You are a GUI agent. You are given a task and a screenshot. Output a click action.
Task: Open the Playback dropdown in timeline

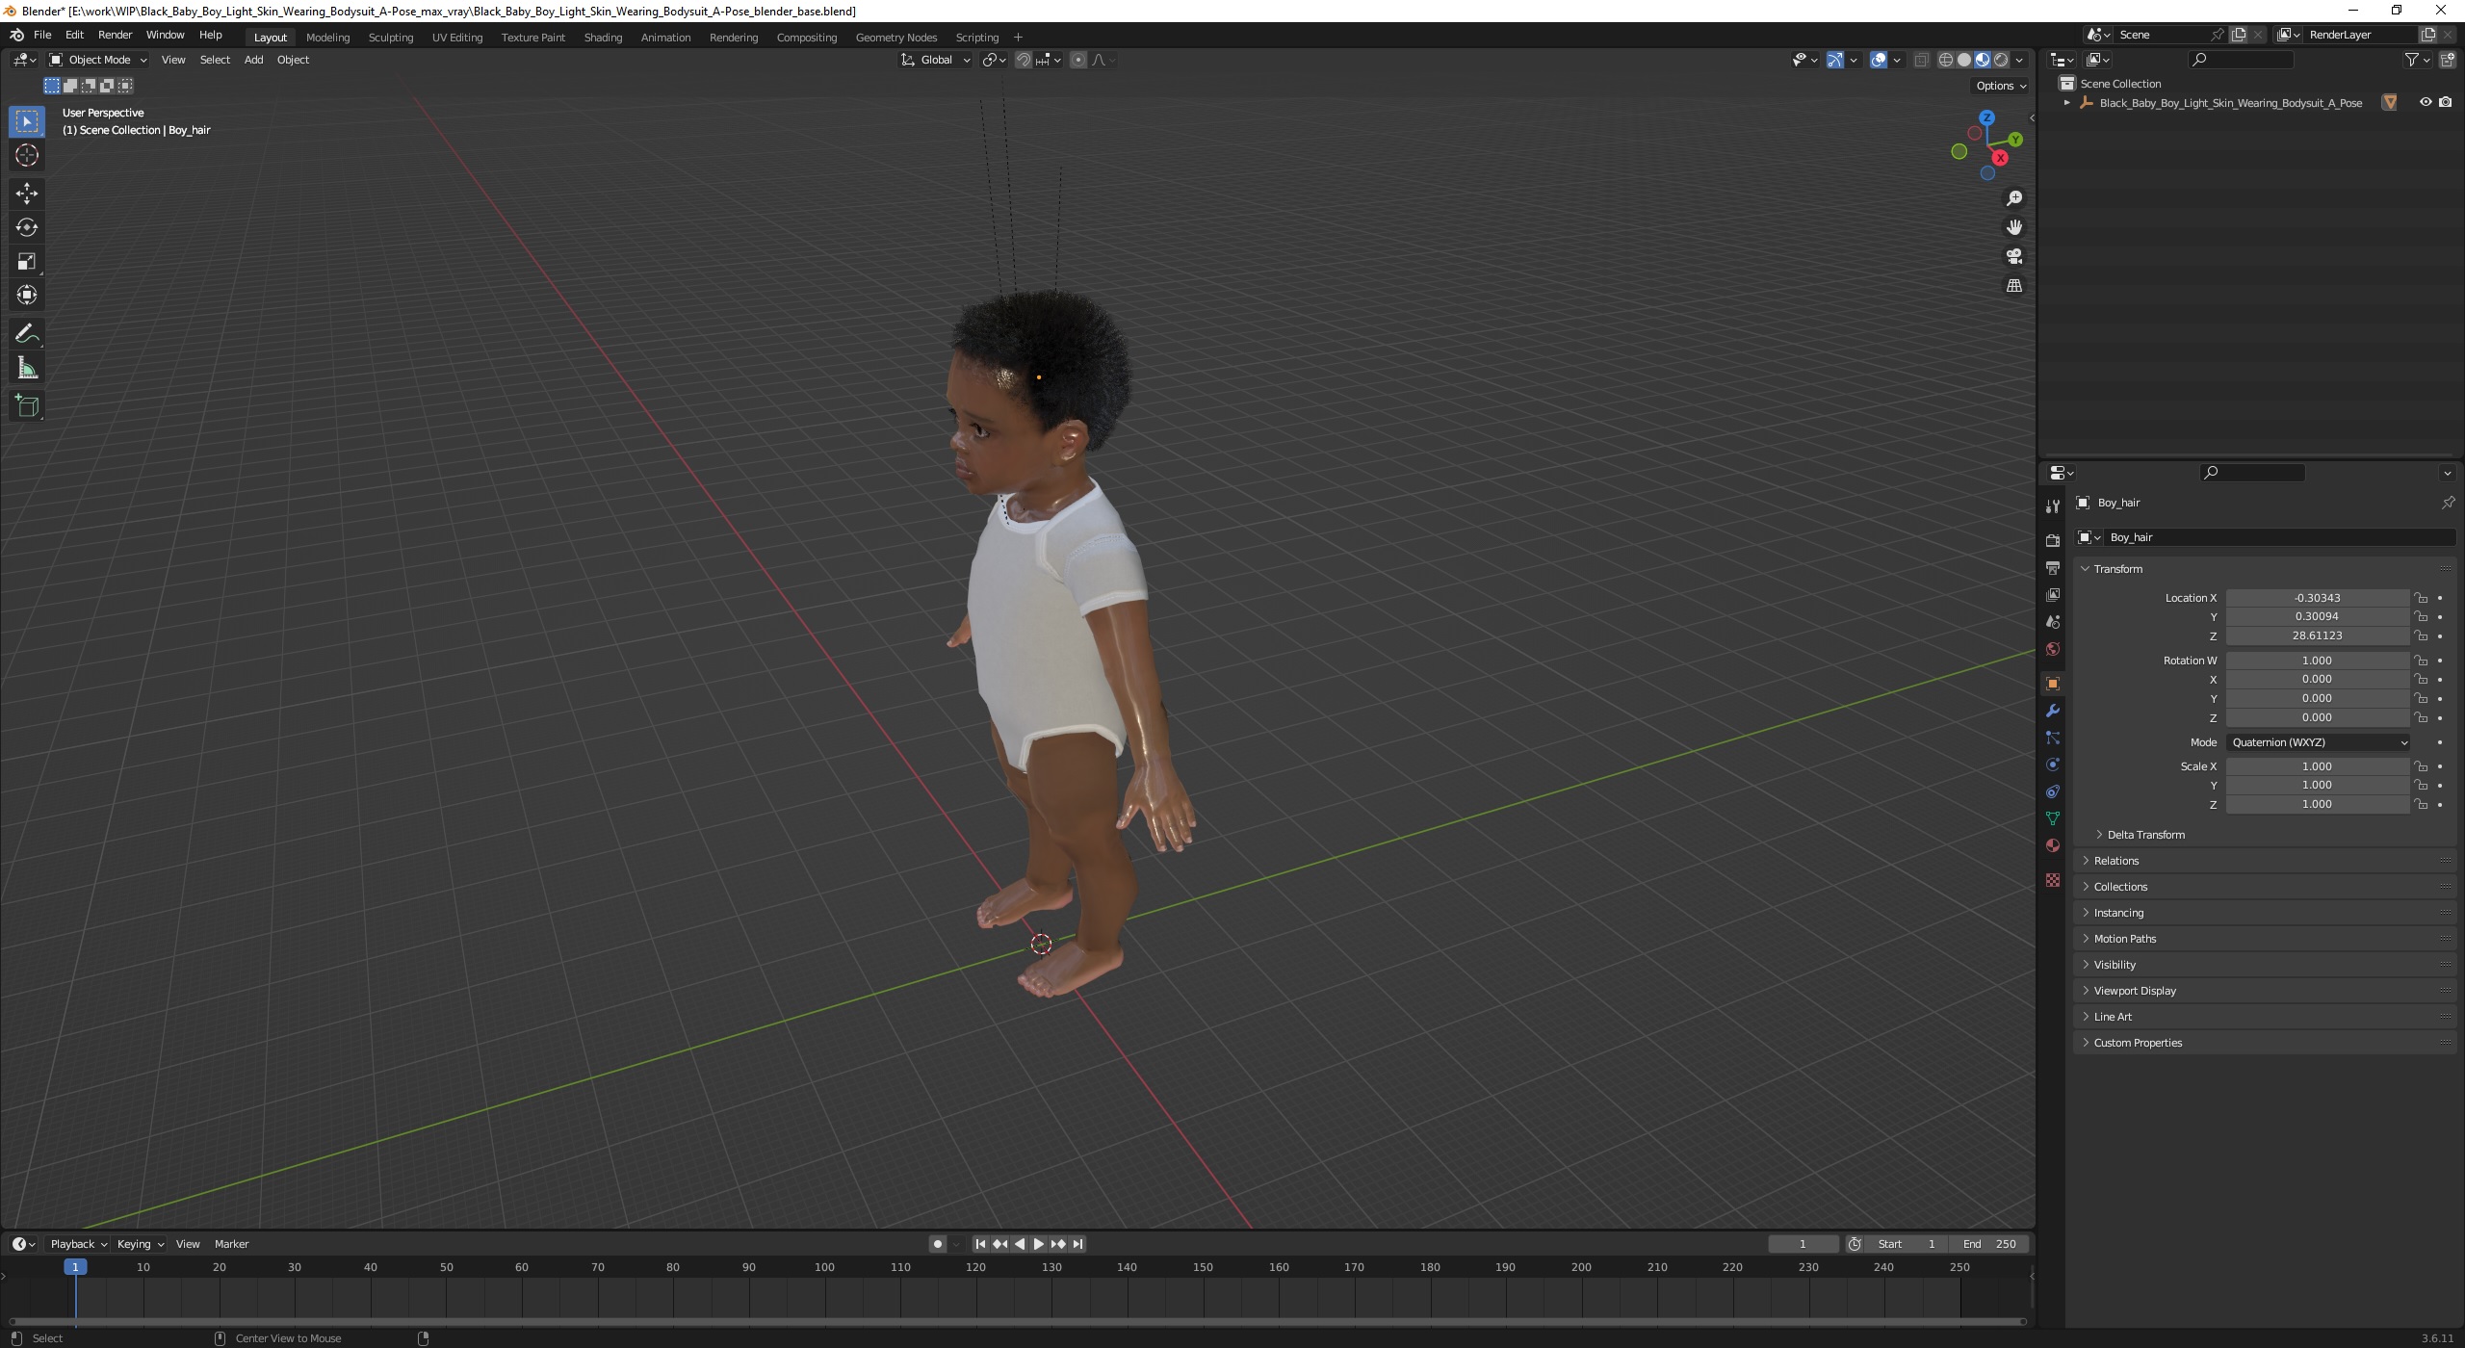[x=78, y=1244]
